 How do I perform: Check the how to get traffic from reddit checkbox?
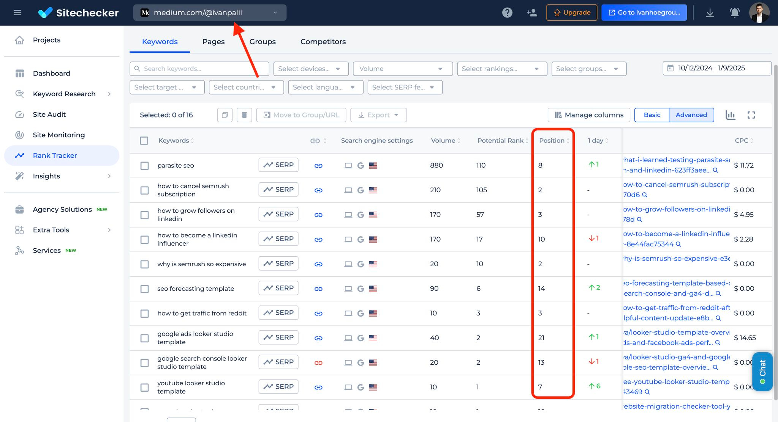(x=144, y=314)
